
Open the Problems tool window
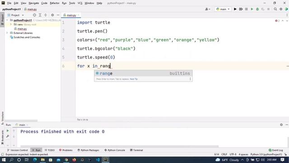(66, 150)
